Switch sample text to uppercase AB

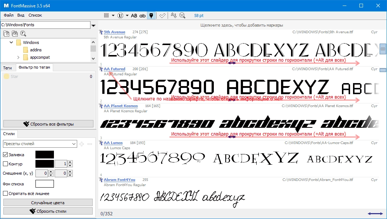(x=134, y=16)
